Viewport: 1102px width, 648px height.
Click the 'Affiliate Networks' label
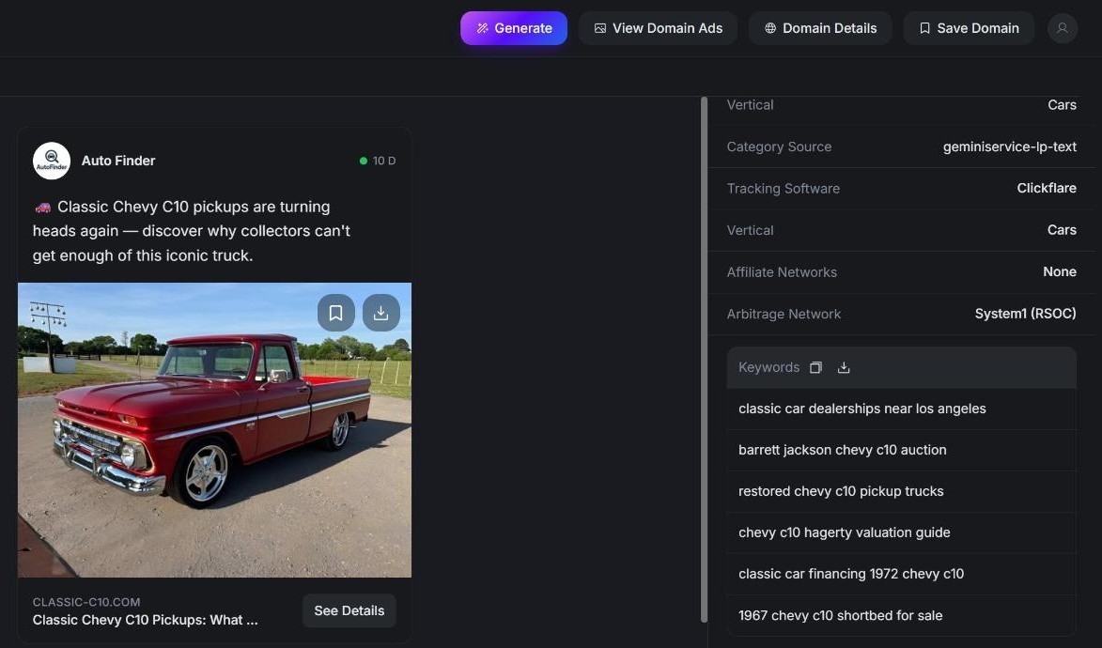click(782, 272)
